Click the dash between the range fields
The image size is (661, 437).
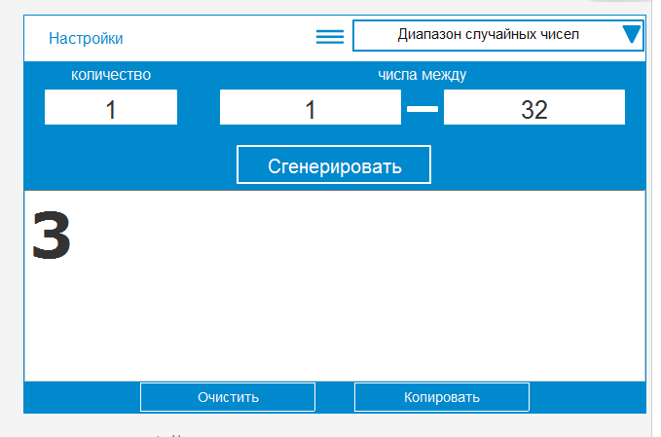tap(422, 109)
